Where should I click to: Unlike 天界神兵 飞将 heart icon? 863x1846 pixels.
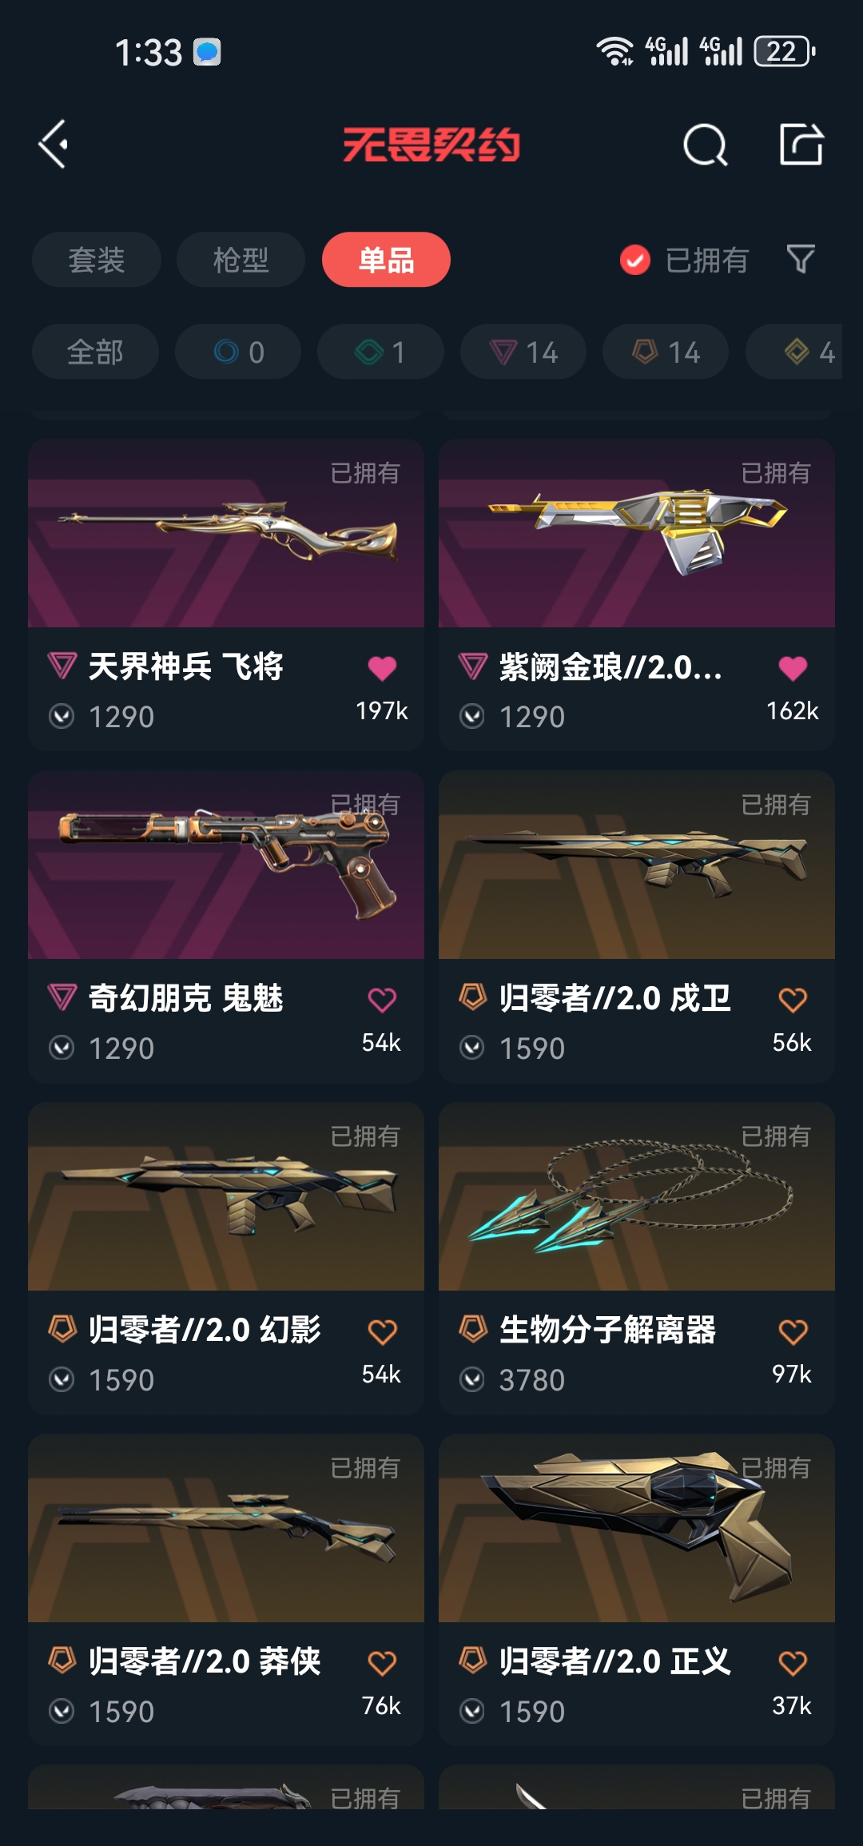click(x=382, y=668)
